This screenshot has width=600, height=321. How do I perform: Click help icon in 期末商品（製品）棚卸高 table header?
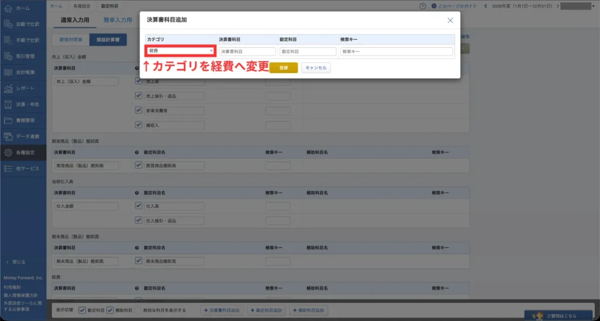(x=137, y=248)
